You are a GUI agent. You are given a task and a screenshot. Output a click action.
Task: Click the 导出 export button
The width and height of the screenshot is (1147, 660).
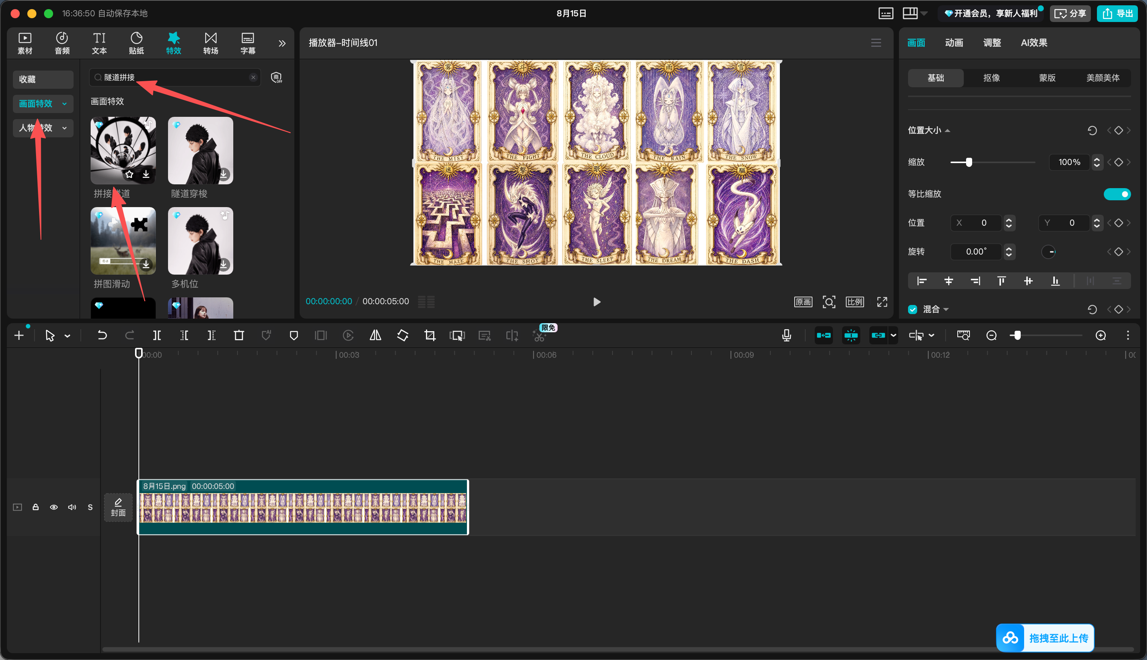coord(1117,14)
